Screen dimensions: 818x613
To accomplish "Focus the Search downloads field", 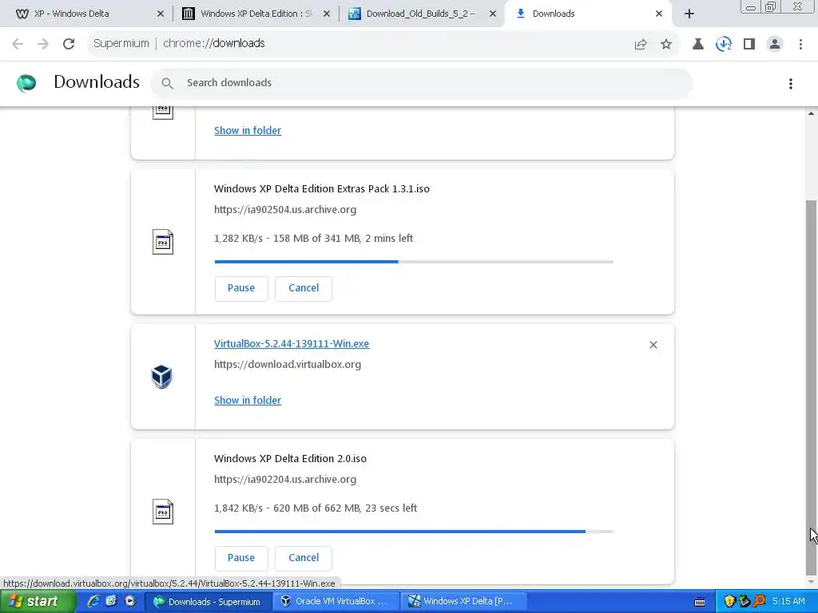I will click(x=422, y=83).
